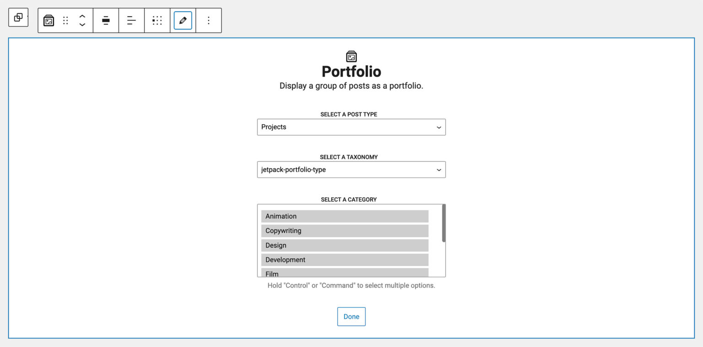Image resolution: width=703 pixels, height=347 pixels.
Task: Expand the Projects dropdown chevron
Action: click(x=438, y=127)
